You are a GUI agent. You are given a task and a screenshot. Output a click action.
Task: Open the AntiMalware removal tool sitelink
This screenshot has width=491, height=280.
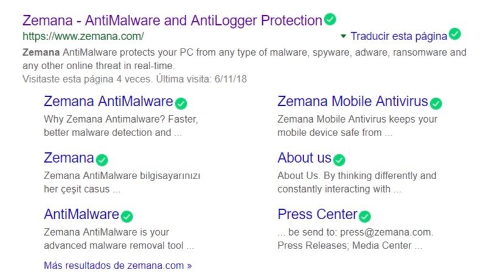coord(81,214)
